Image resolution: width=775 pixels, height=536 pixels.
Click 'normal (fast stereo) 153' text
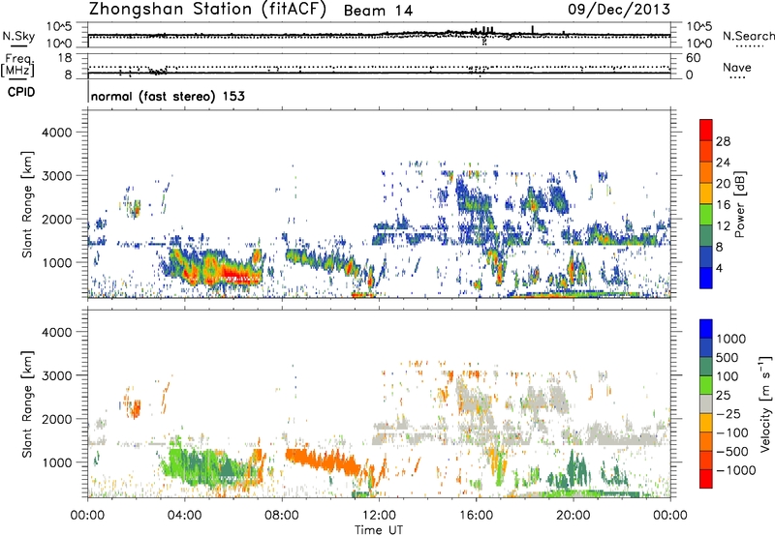point(168,96)
